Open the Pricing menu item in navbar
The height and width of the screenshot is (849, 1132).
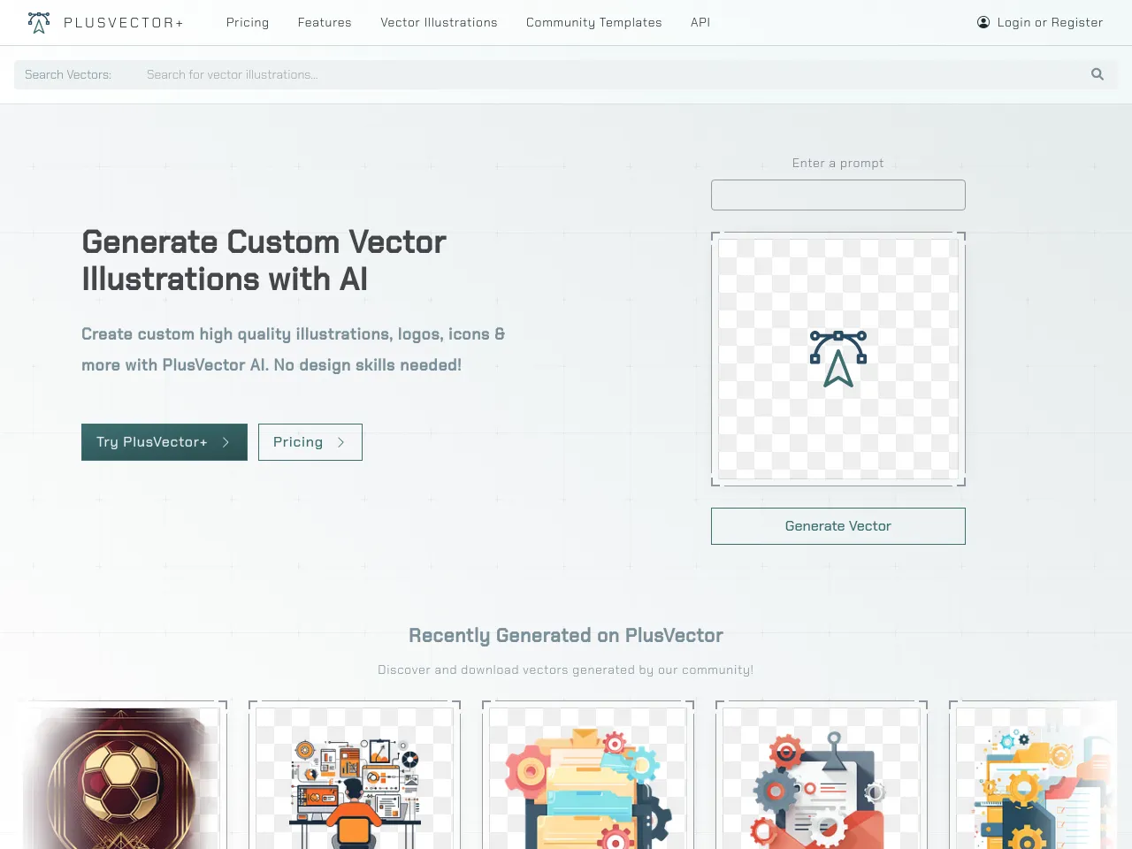click(x=248, y=22)
